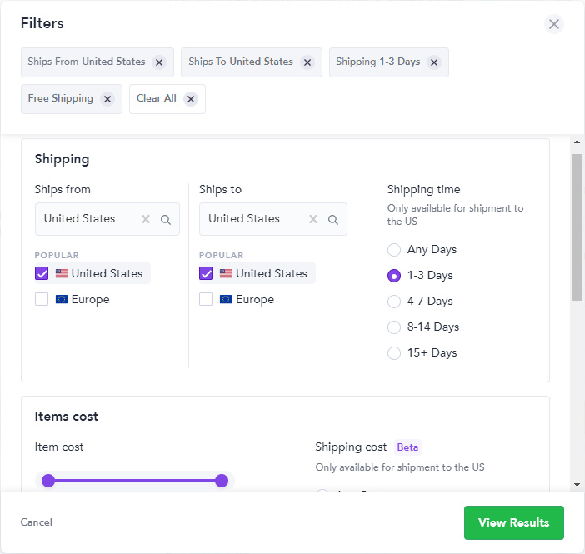Screen dimensions: 585x554
Task: Click the Items cost heading
Action: tap(67, 417)
